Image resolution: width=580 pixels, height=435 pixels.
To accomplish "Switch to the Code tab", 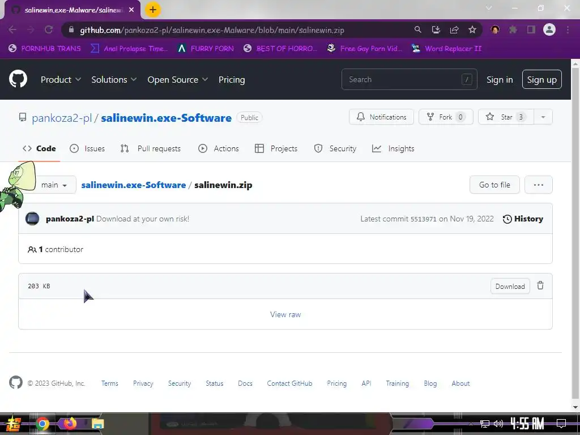I will pyautogui.click(x=39, y=148).
